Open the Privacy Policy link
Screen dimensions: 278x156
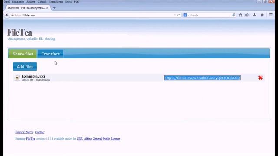tap(24, 132)
